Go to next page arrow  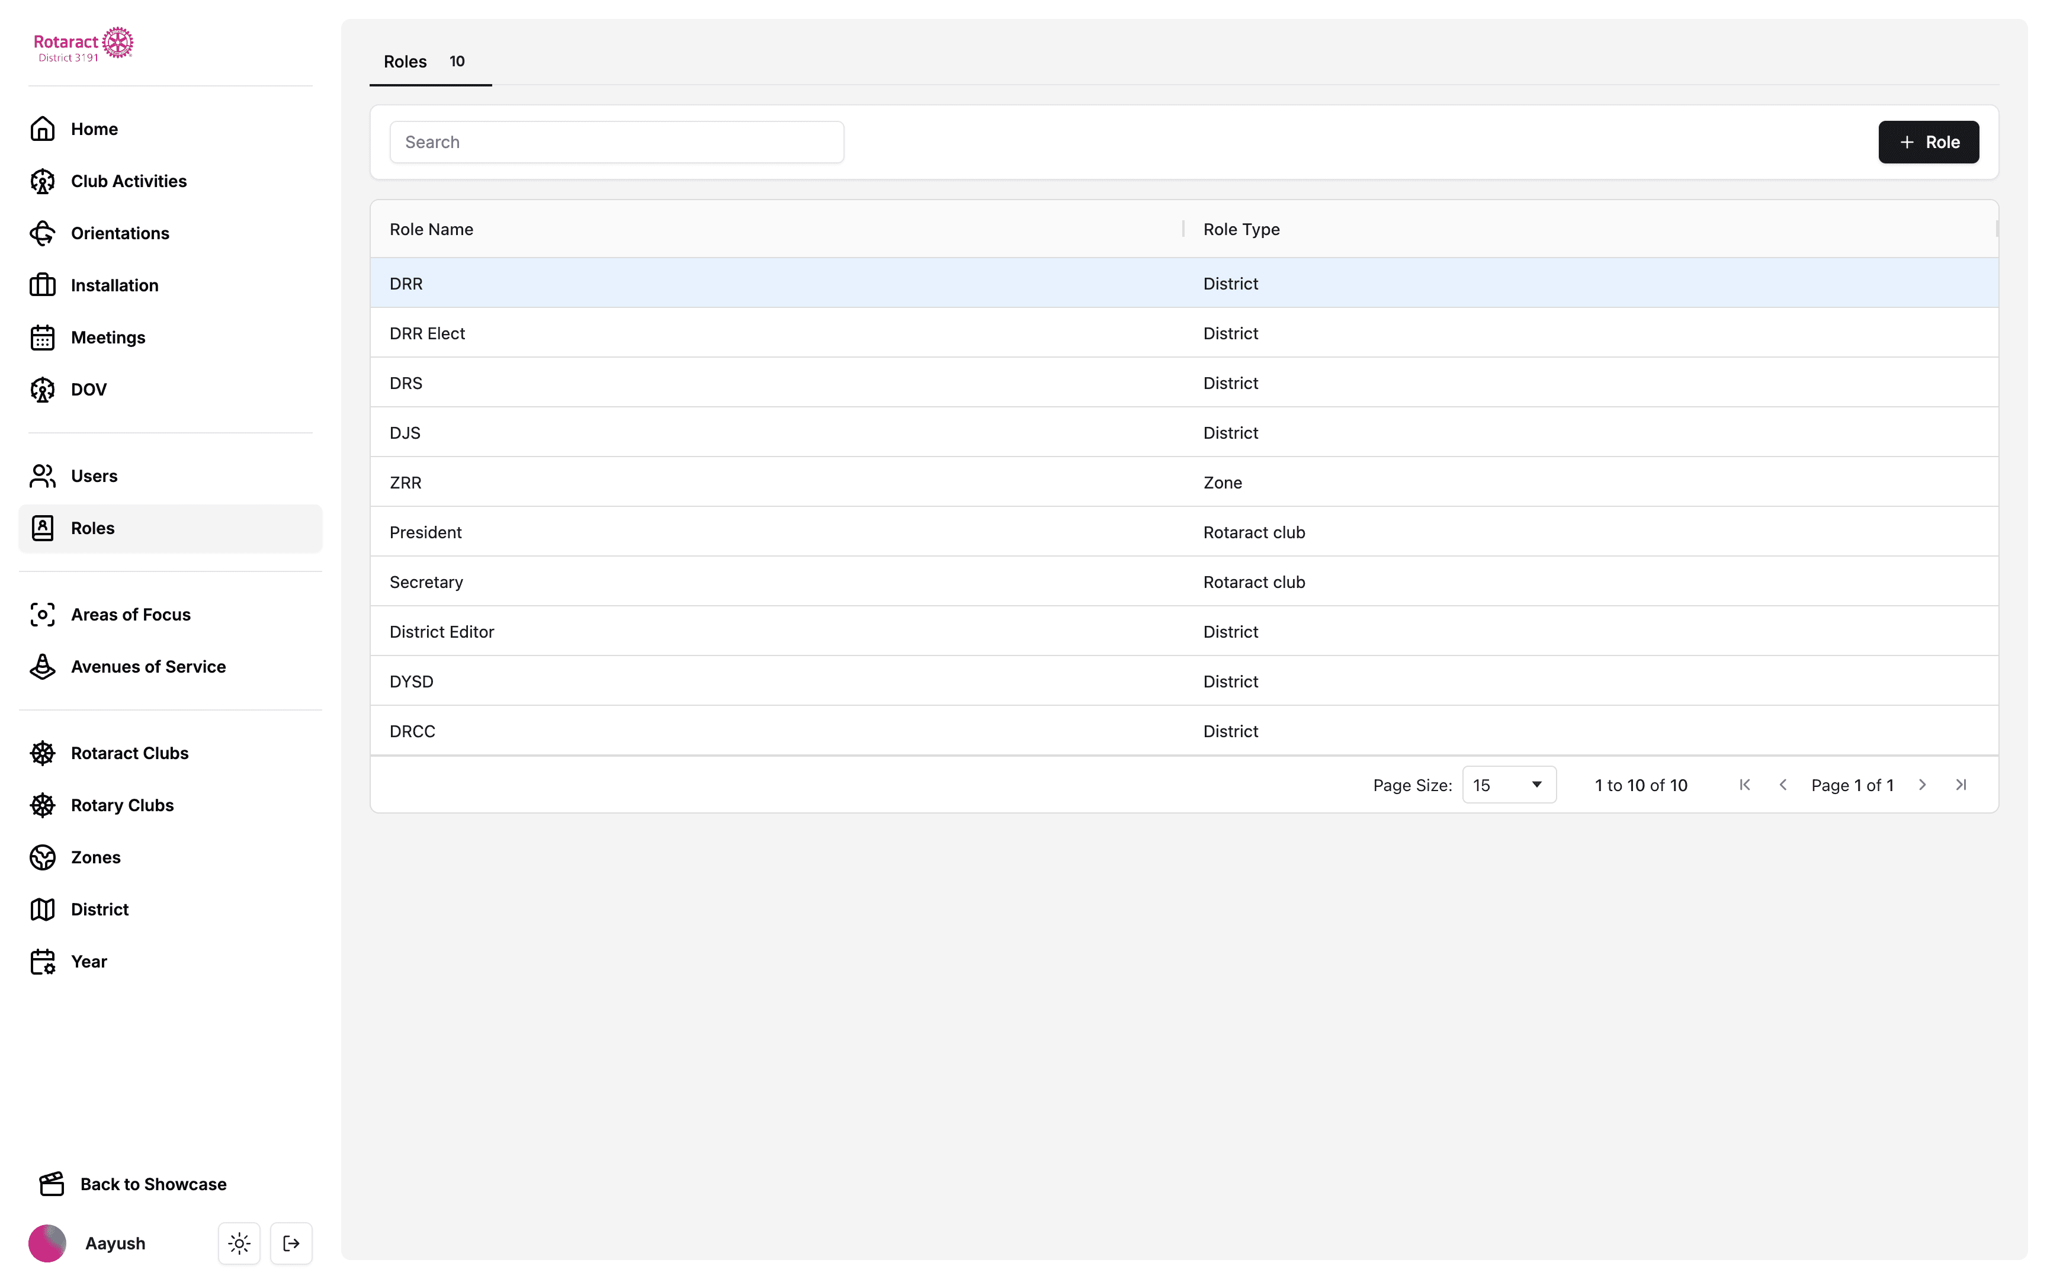click(1922, 785)
